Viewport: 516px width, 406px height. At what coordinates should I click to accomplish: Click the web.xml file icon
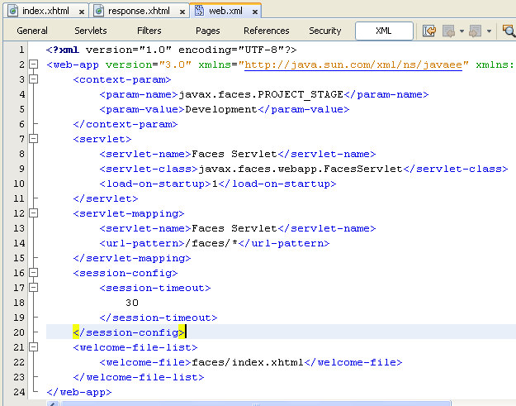pyautogui.click(x=199, y=11)
